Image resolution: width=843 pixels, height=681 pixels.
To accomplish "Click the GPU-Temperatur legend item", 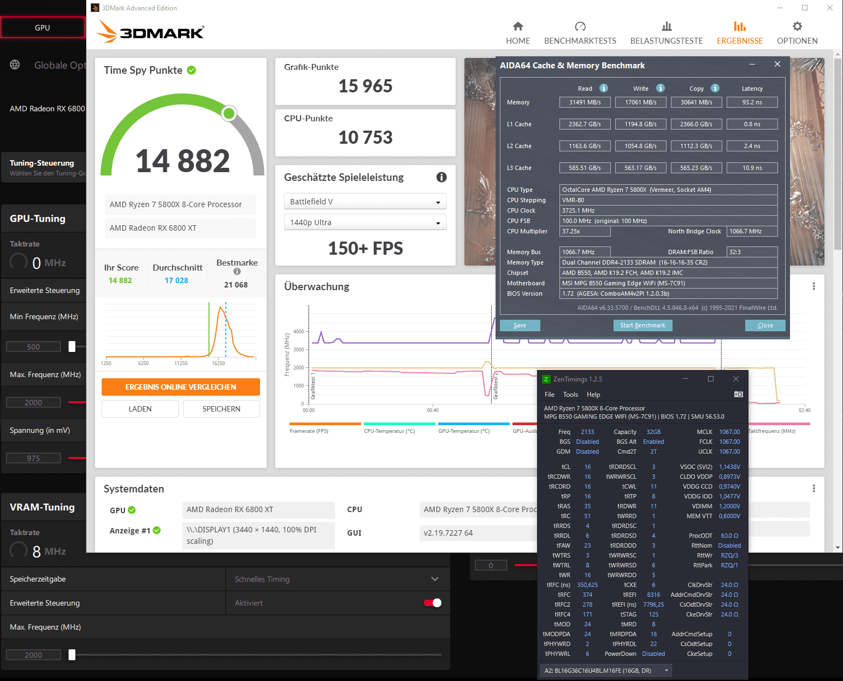I will pos(474,428).
